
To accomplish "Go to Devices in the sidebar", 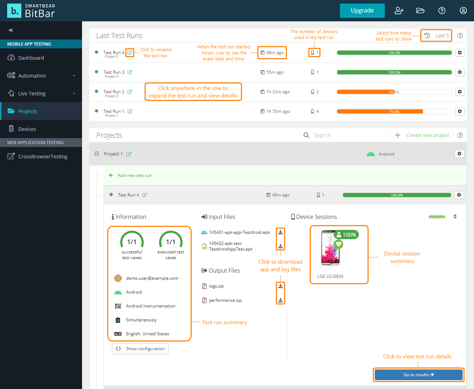I will (27, 129).
